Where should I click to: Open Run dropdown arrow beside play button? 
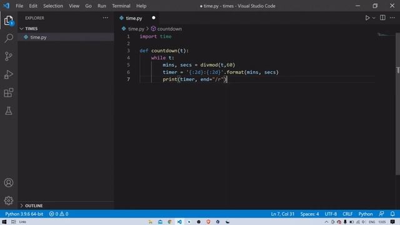[x=374, y=18]
